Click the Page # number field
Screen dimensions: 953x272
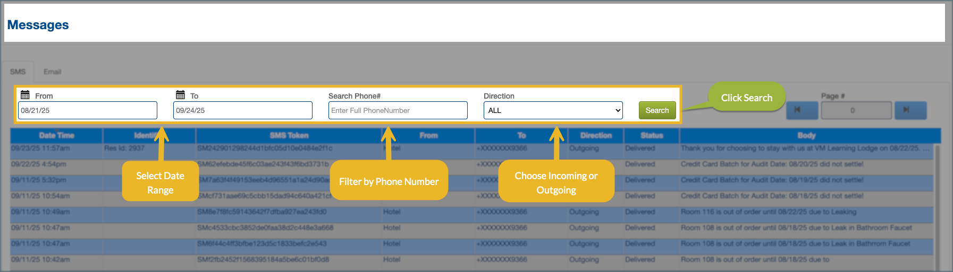(856, 110)
